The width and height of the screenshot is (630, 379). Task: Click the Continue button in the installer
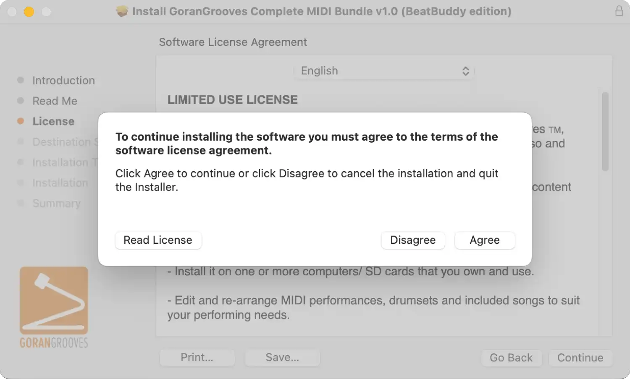point(580,358)
